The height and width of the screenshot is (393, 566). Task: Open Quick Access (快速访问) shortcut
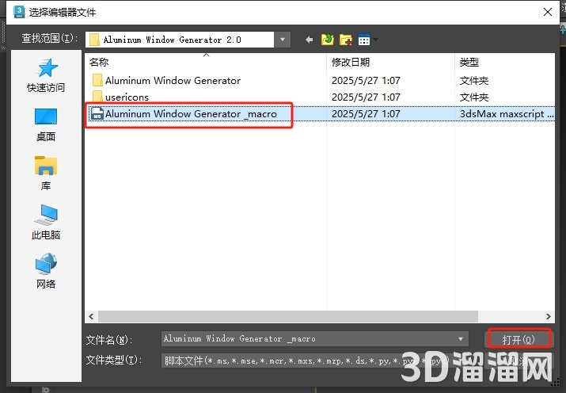[46, 75]
